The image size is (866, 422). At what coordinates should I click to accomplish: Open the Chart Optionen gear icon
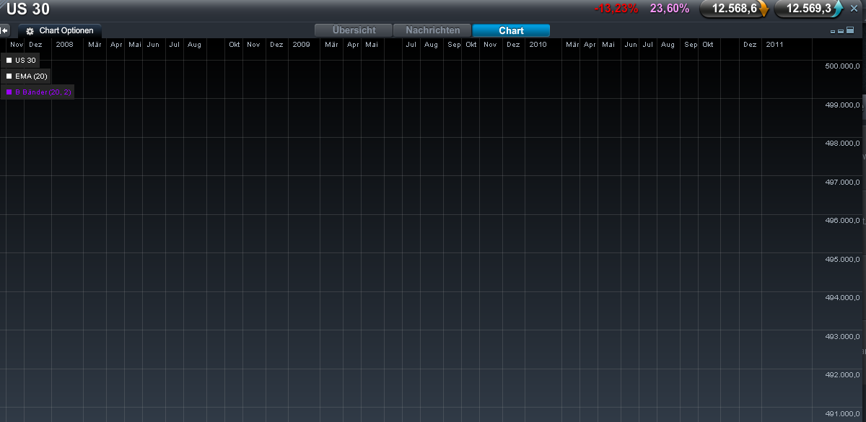(29, 30)
